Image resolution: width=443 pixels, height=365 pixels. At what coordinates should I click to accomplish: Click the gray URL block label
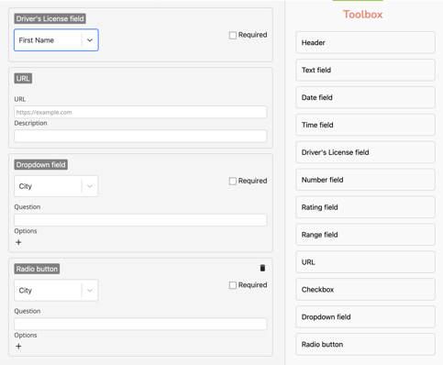point(23,79)
